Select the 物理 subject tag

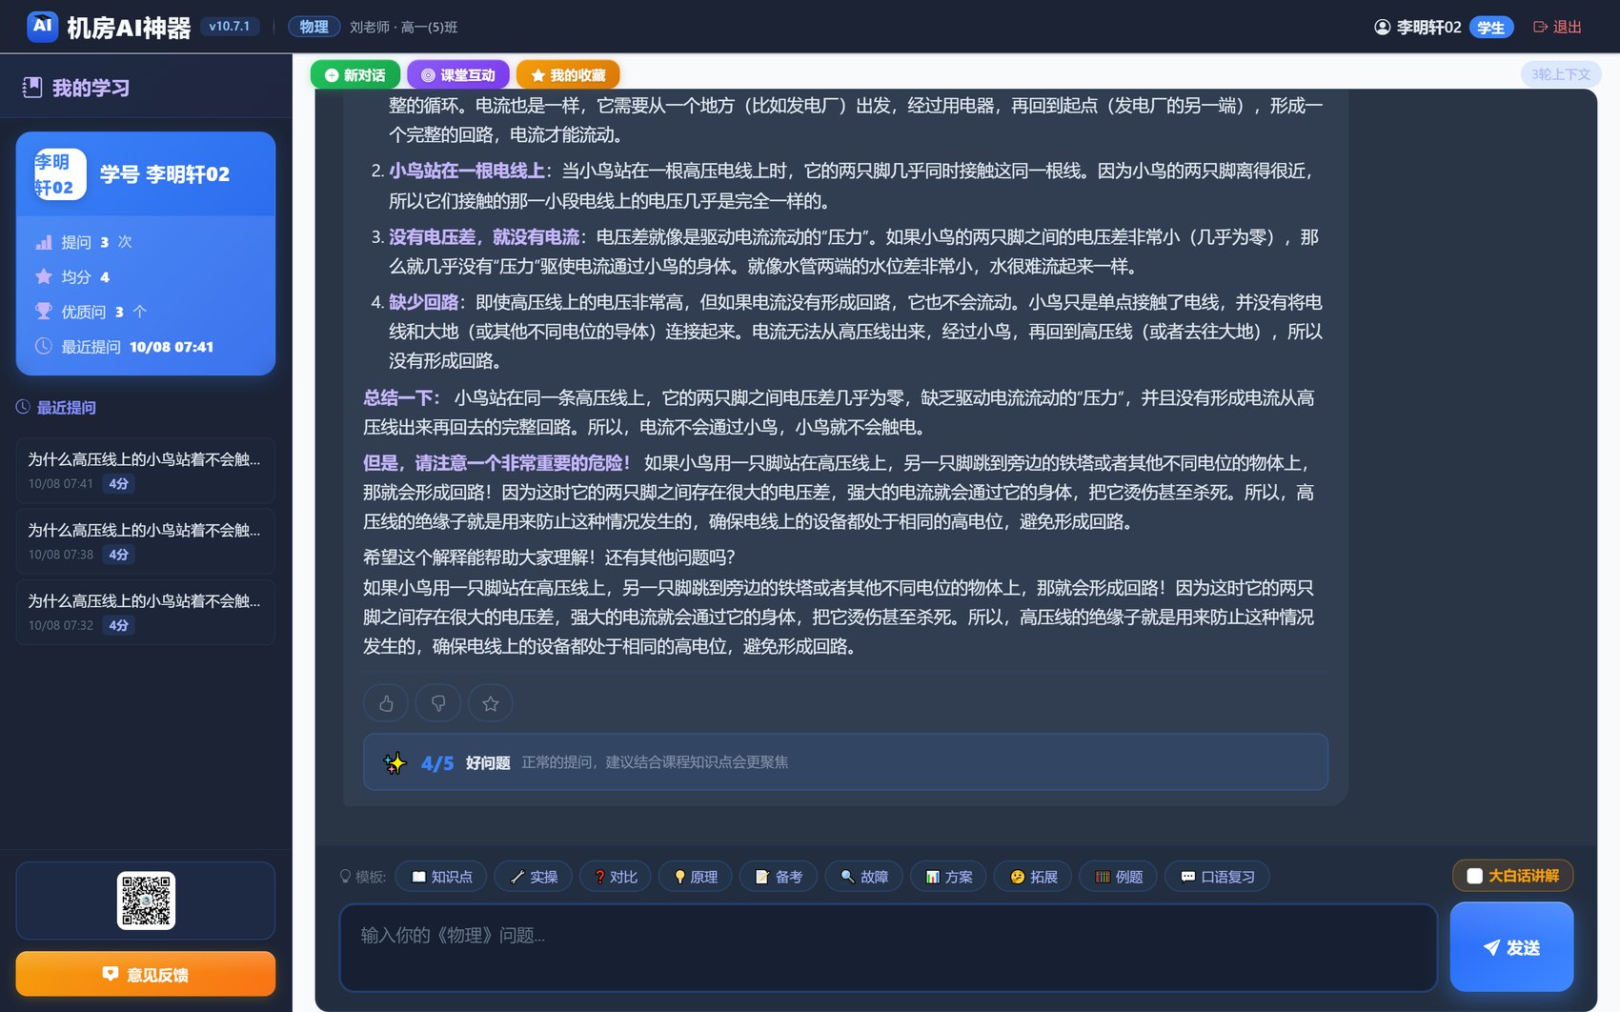314,27
